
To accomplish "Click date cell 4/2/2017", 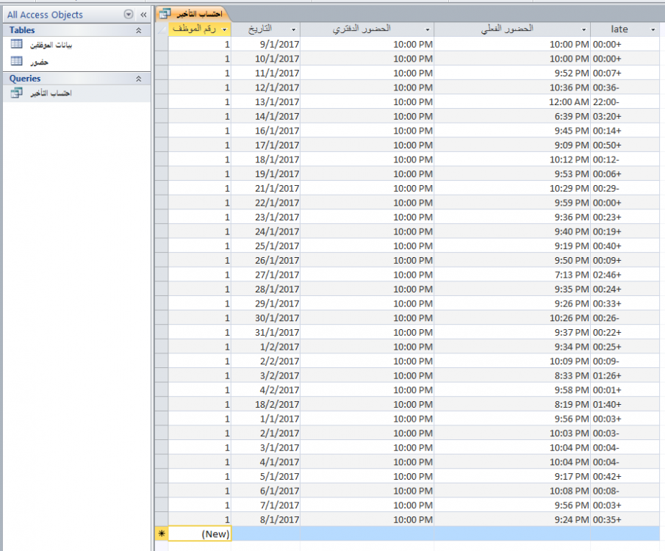I will (x=266, y=390).
